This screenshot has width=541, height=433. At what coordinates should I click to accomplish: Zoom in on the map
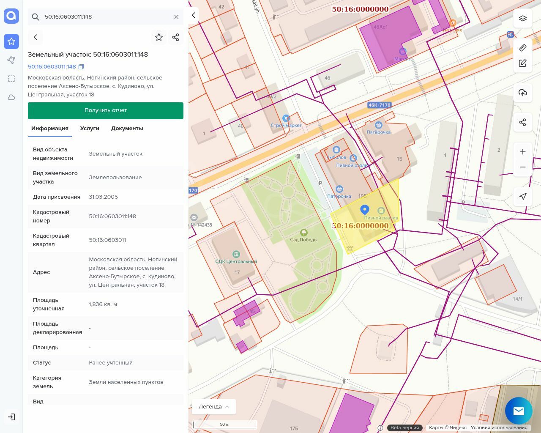[x=523, y=152]
